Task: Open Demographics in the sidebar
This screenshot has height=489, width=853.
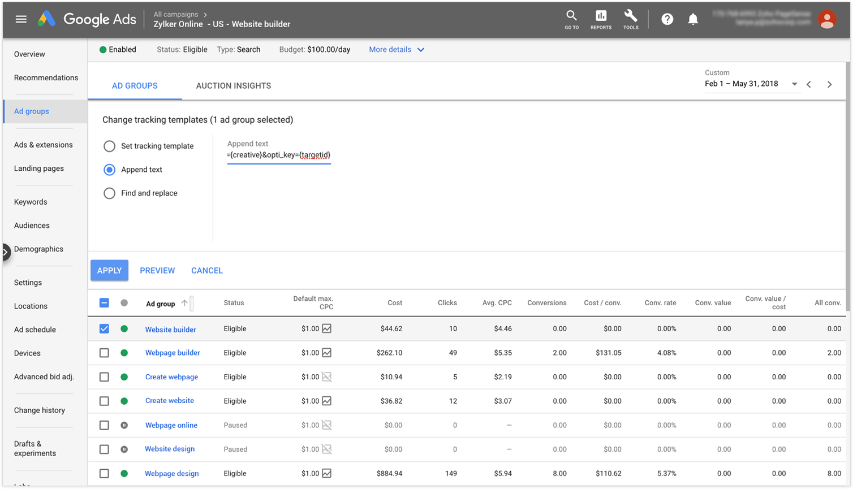Action: click(x=38, y=249)
